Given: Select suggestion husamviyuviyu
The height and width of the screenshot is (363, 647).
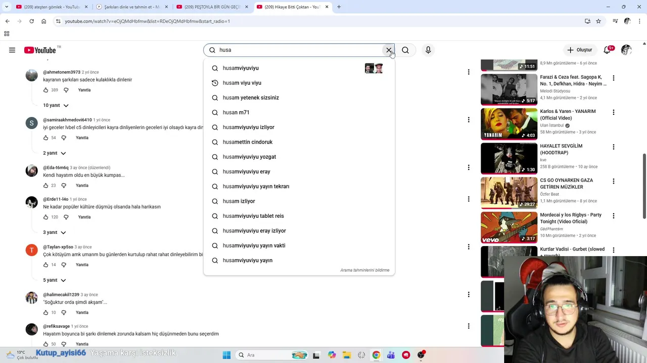Looking at the screenshot, I should pos(299,68).
